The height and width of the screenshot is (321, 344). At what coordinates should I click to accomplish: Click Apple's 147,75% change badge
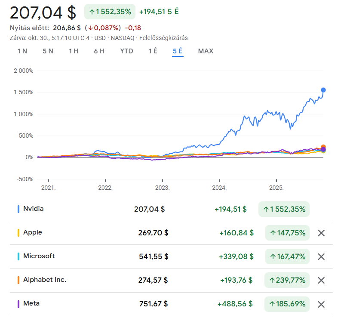[x=287, y=233]
